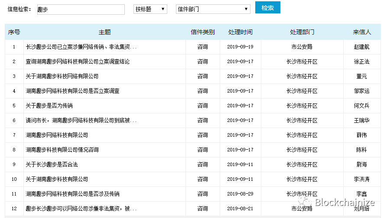Screen dimensions: 387x218
Task: Click 咨询 category in row 10
Action: 202,179
